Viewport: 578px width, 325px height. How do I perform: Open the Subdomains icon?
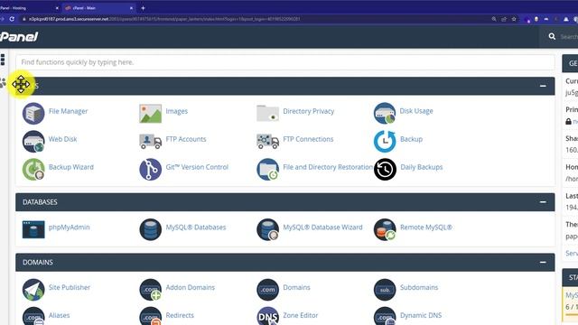point(385,290)
